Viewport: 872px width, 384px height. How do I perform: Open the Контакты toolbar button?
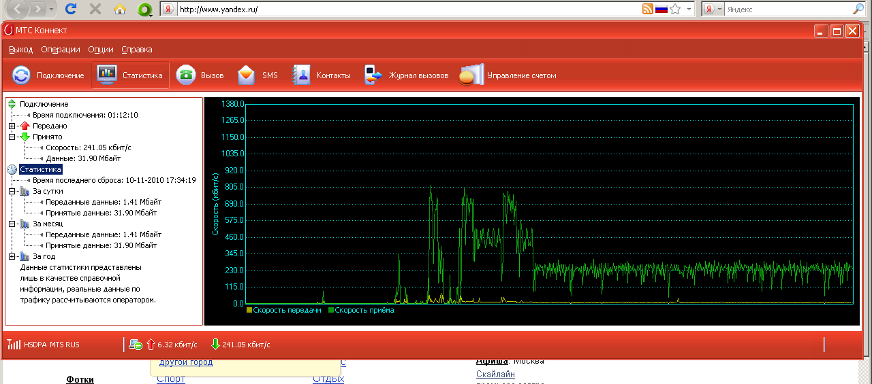pyautogui.click(x=321, y=75)
